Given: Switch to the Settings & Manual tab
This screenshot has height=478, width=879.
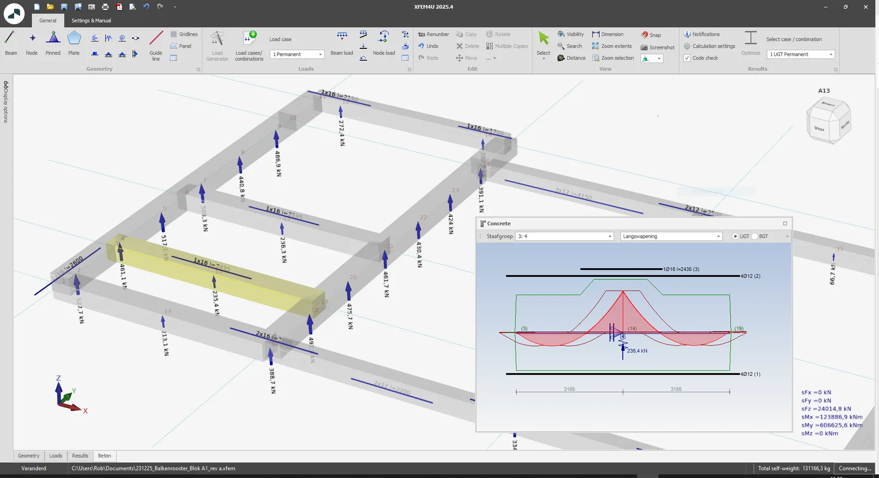Looking at the screenshot, I should point(91,21).
